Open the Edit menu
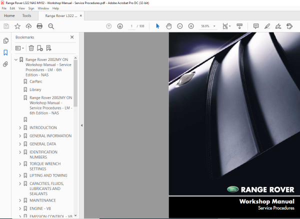300x219 pixels. (12, 8)
